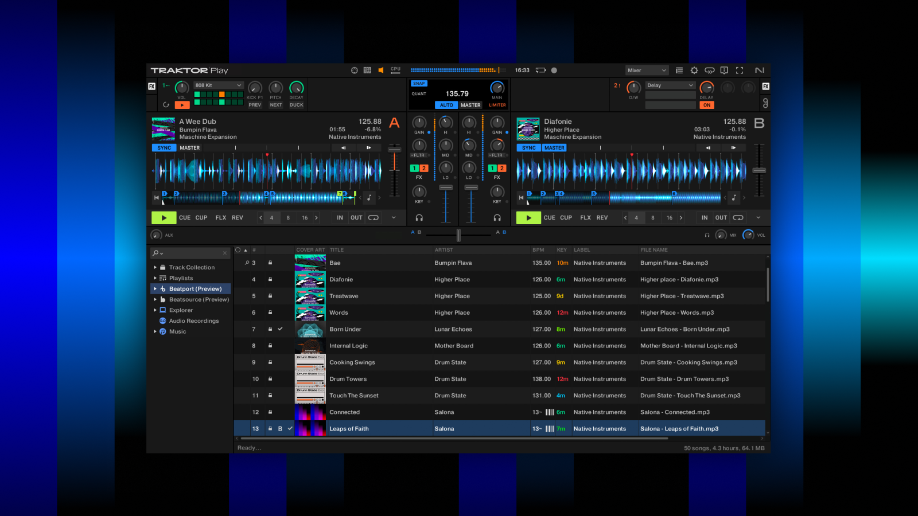
Task: Open the info/help speech bubble icon
Action: point(725,71)
